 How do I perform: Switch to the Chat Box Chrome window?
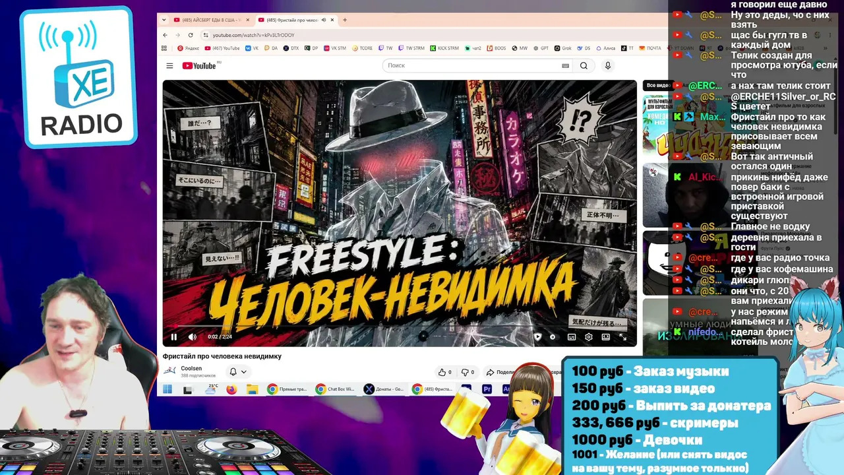(x=336, y=389)
